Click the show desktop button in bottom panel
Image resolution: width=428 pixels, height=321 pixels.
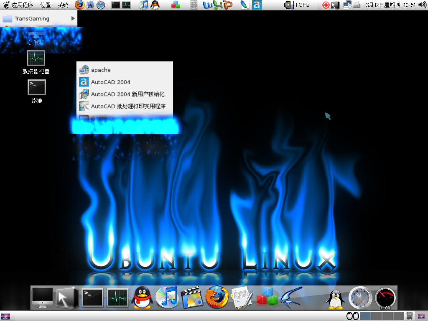click(5, 316)
